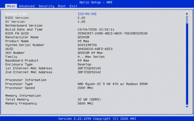Click memory value 32 GB (DDR5)
The width and height of the screenshot is (194, 121).
(89, 99)
